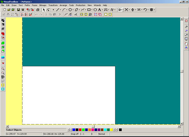
Task: Select the slanted ellipse drawing tool
Action: 76,10
